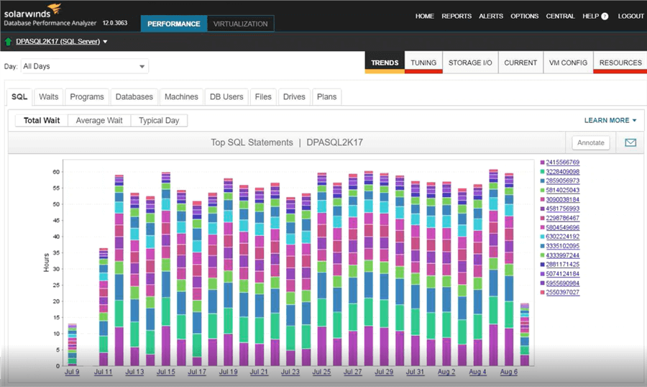647x387 pixels.
Task: Click the SolarWinds logo
Action: [33, 10]
